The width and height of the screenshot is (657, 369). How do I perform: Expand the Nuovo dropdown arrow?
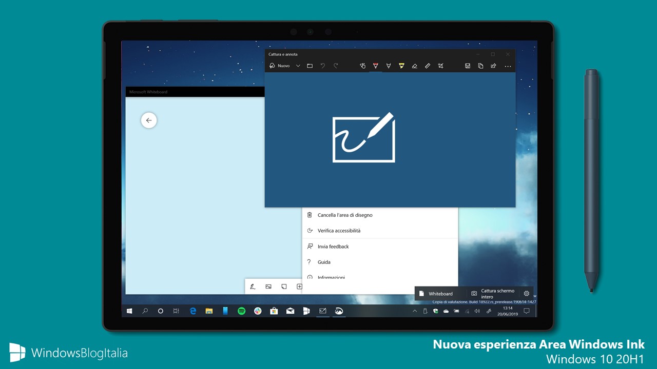[298, 66]
